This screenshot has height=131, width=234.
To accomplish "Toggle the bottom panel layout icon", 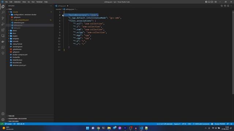I will coord(209,2).
